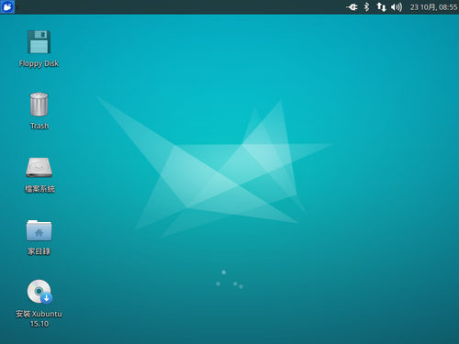Select the home folder 家目錄 icon
The height and width of the screenshot is (344, 459).
[39, 230]
